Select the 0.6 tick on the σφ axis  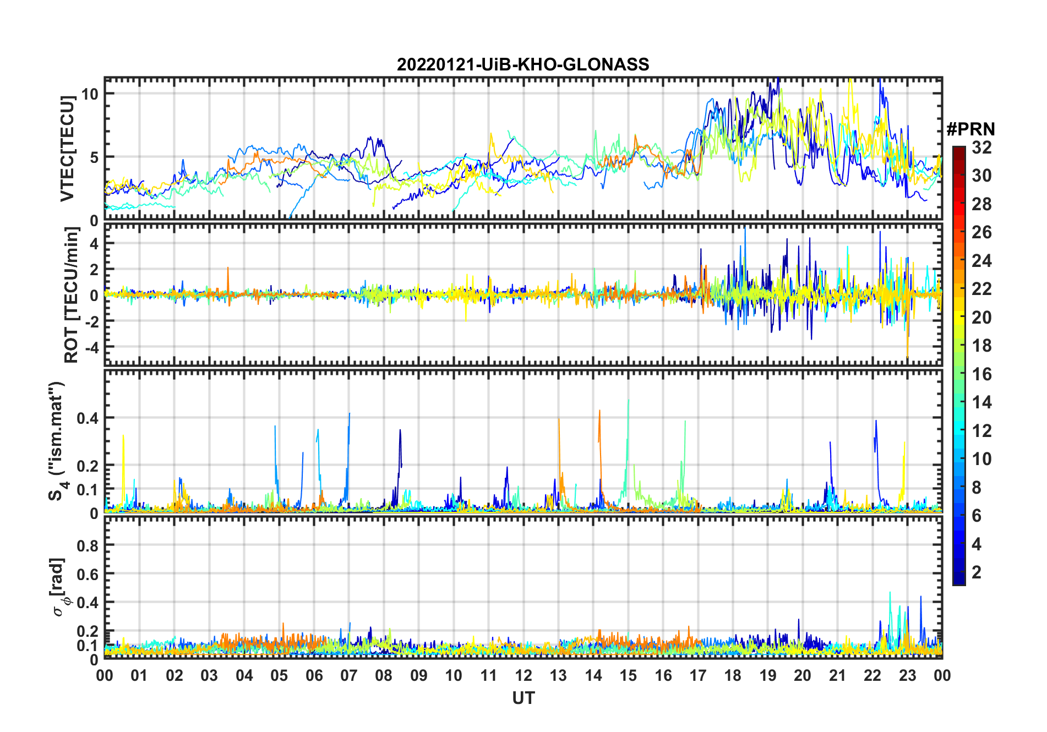click(88, 574)
